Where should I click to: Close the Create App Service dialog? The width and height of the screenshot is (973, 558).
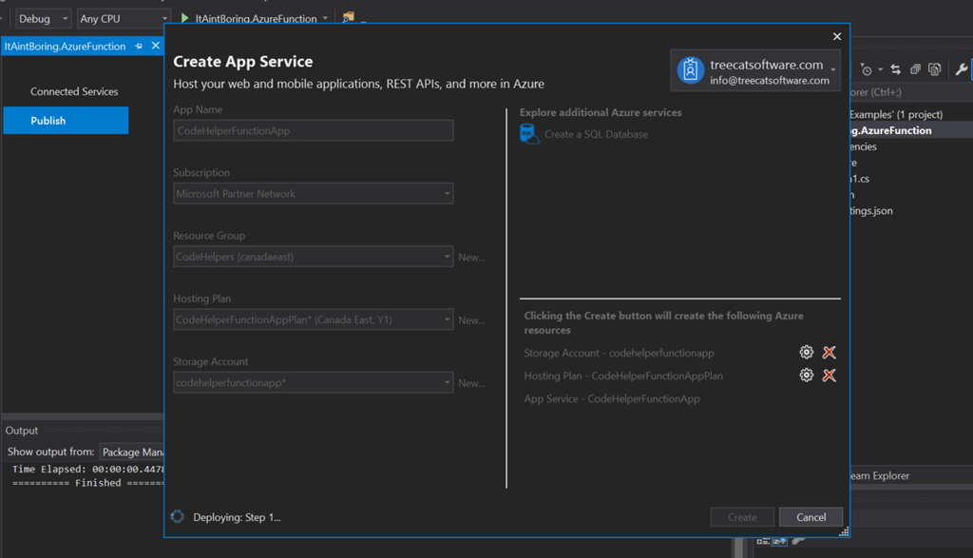(837, 37)
